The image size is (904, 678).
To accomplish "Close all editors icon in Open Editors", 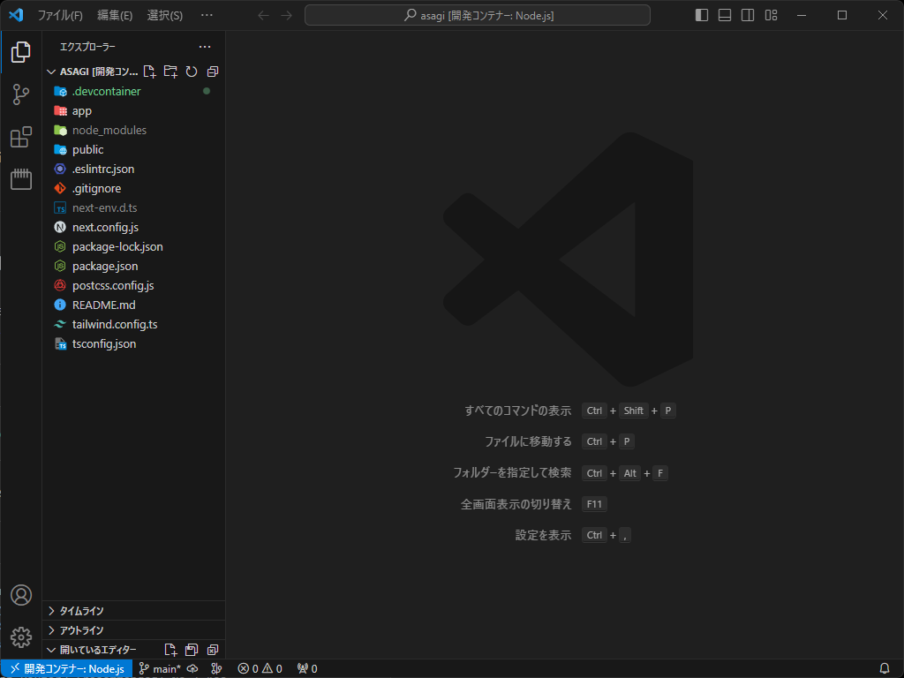I will pos(213,650).
